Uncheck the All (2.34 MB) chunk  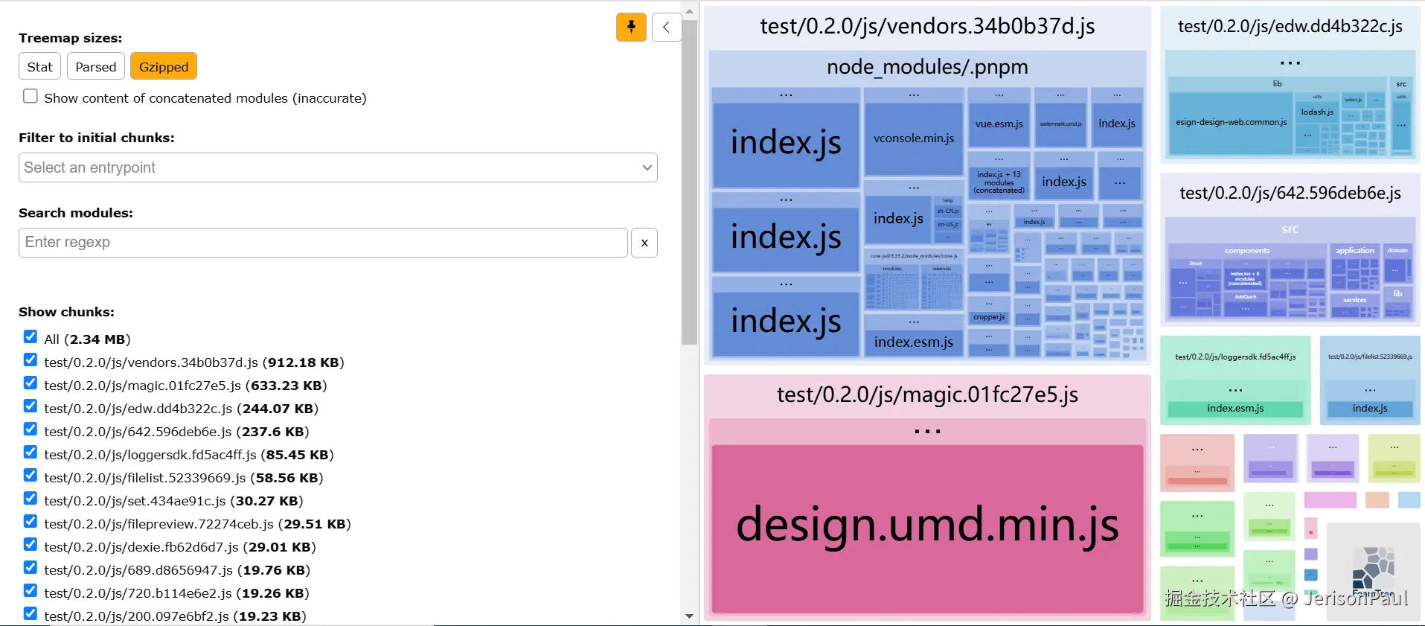[31, 336]
